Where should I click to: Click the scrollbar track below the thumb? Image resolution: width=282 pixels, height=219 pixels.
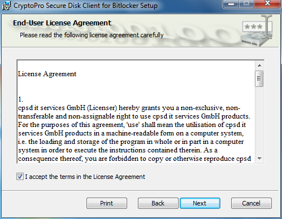pos(259,120)
